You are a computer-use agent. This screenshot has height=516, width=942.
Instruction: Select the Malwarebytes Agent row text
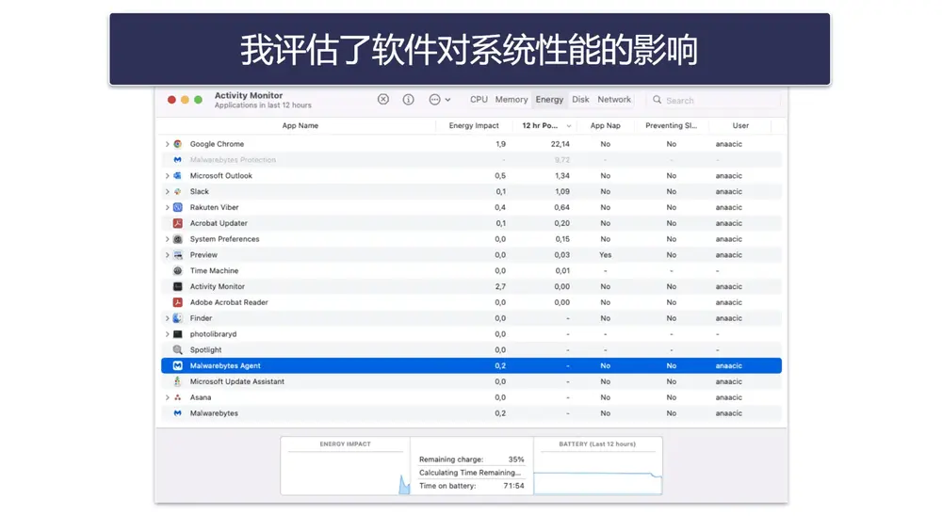coord(225,366)
